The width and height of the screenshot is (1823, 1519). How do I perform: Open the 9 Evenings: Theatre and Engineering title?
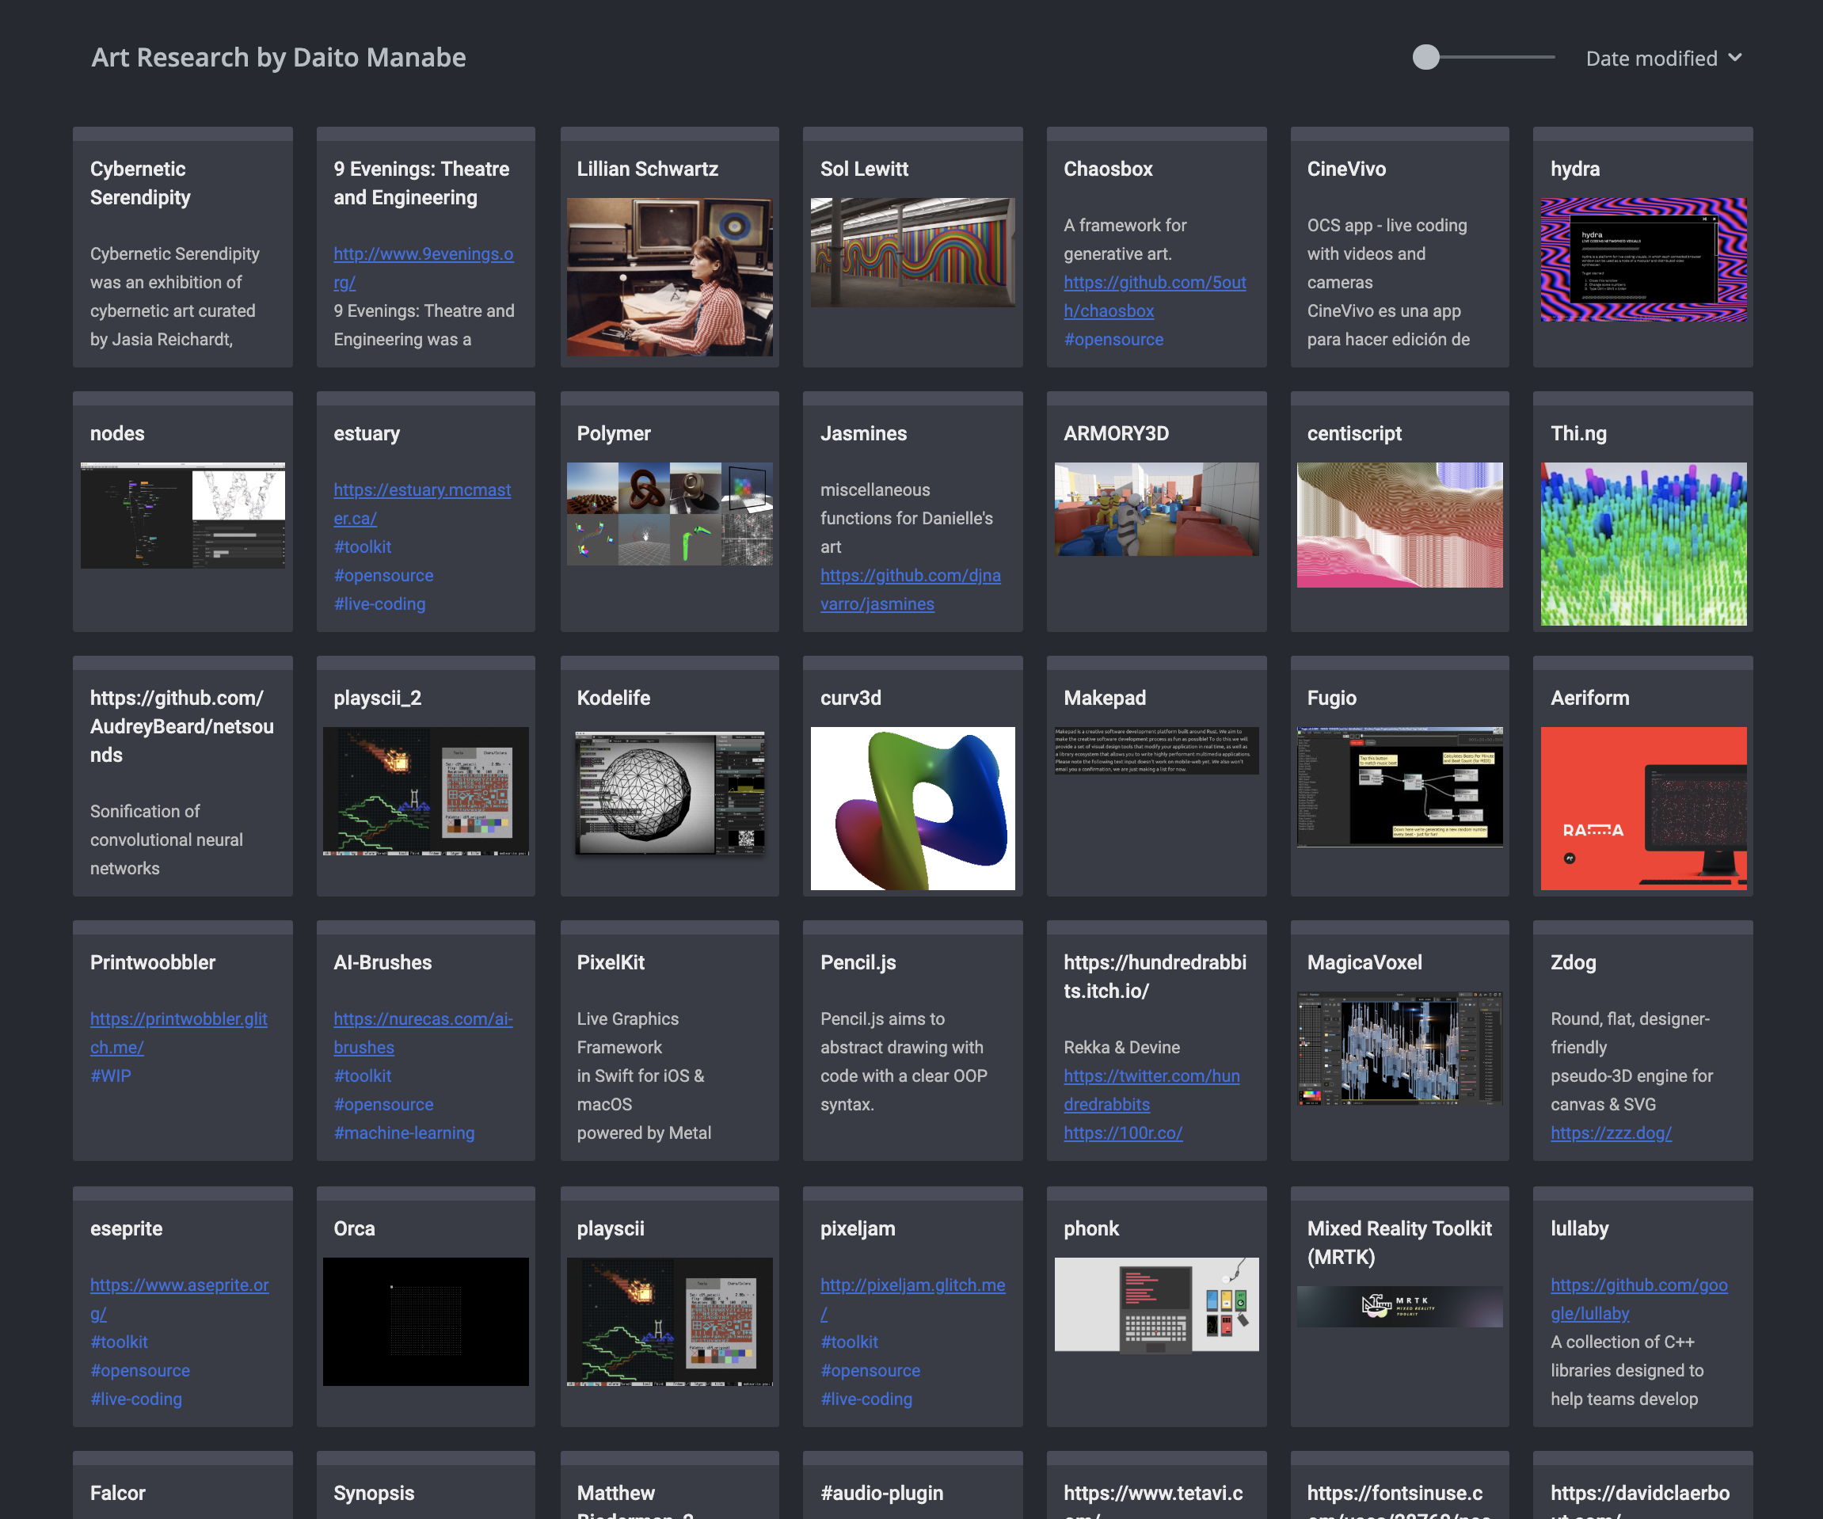pyautogui.click(x=421, y=183)
